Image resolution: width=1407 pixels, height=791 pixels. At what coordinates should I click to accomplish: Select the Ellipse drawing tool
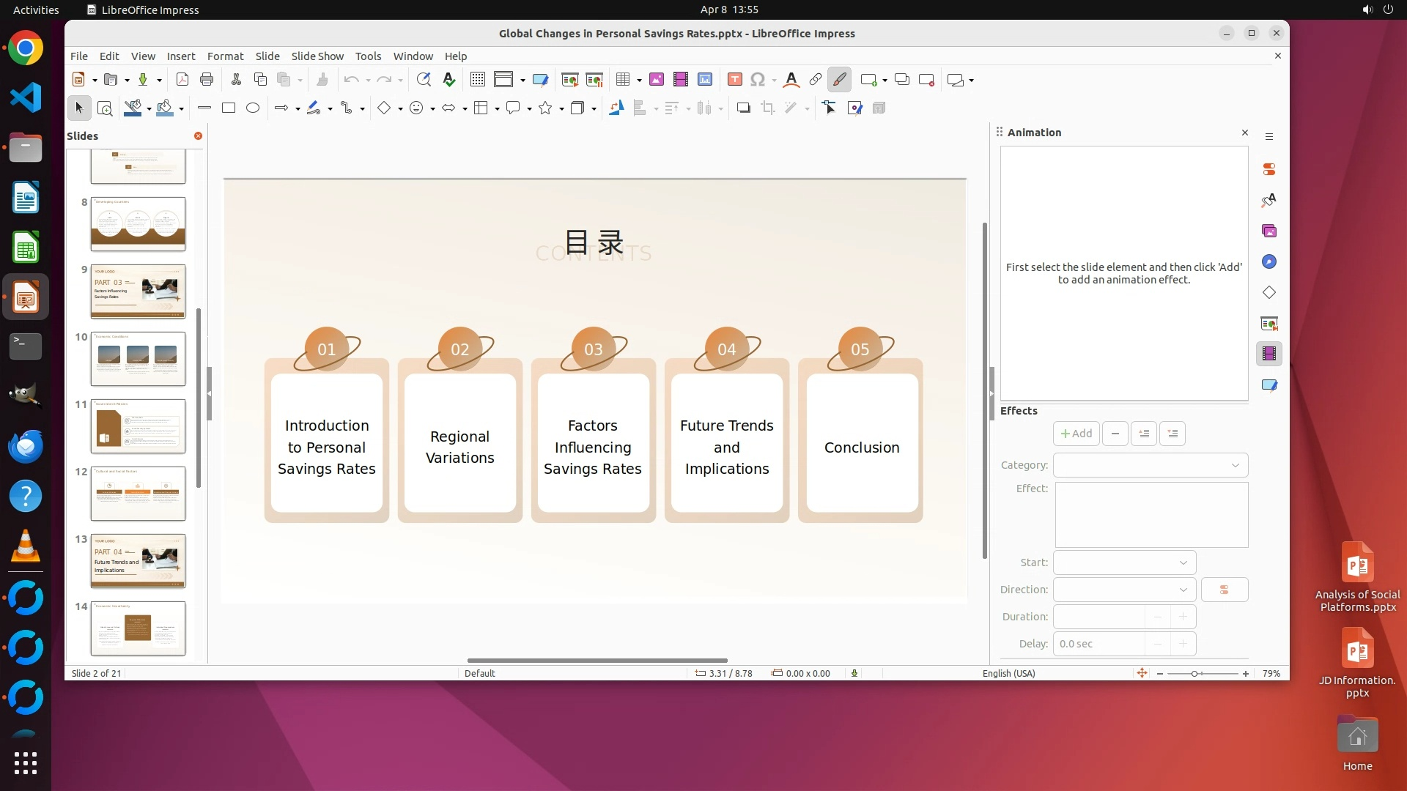coord(253,108)
